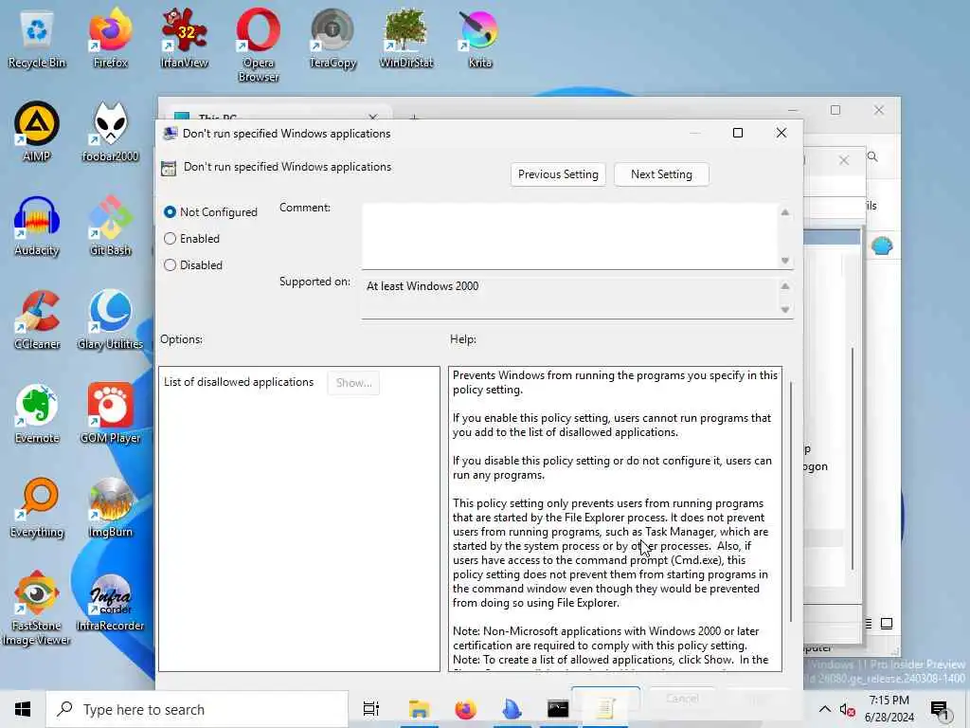The height and width of the screenshot is (728, 970).
Task: Click 'At least Windows 2000' text
Action: [x=422, y=286]
